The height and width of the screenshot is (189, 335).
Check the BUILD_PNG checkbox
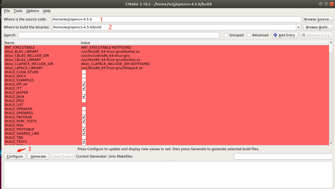[84, 125]
